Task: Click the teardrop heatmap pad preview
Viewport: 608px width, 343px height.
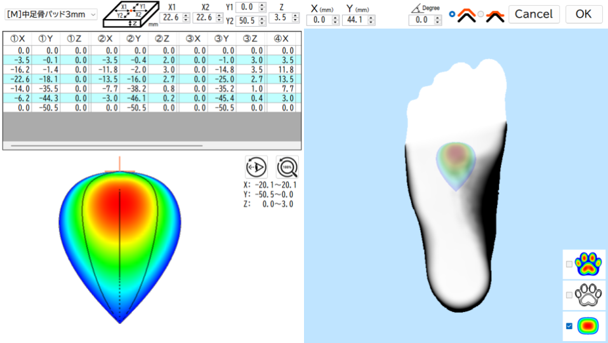Action: 120,246
